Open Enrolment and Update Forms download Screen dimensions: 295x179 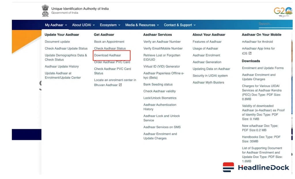[x=263, y=68]
